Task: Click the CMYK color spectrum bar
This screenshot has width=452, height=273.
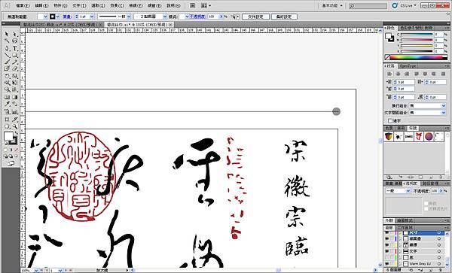Action: [x=416, y=57]
